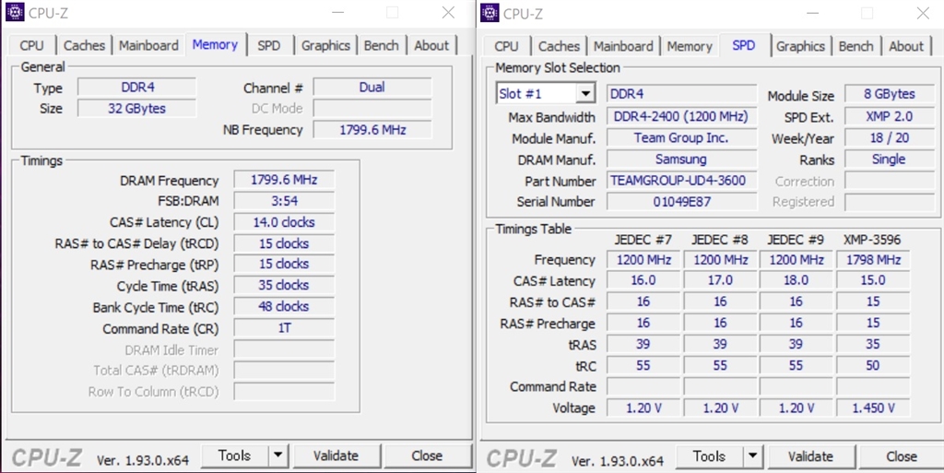
Task: Click the empty Correction field
Action: (x=890, y=181)
